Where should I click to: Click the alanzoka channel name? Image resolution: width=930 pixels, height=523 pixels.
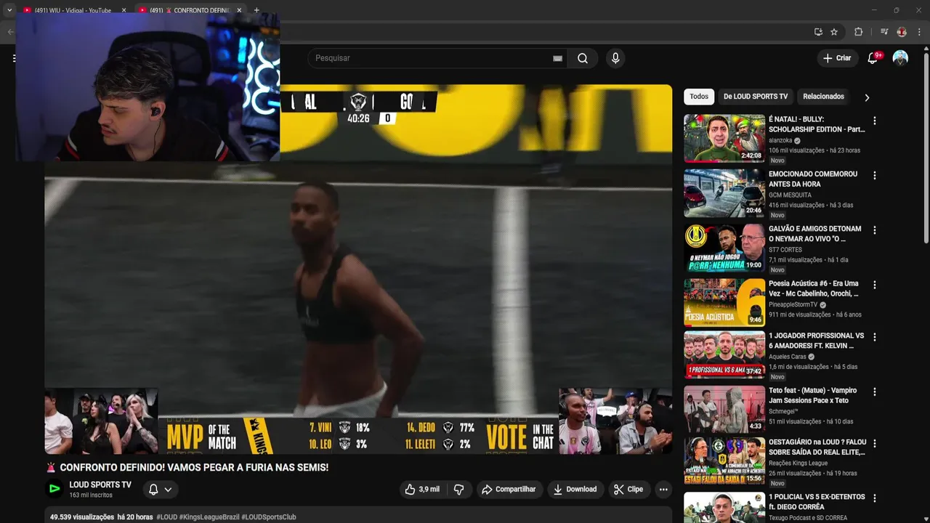point(780,140)
